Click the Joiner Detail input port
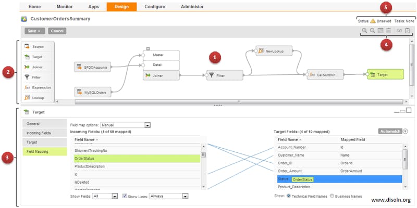Screen dimensions: 417x208 pyautogui.click(x=142, y=66)
